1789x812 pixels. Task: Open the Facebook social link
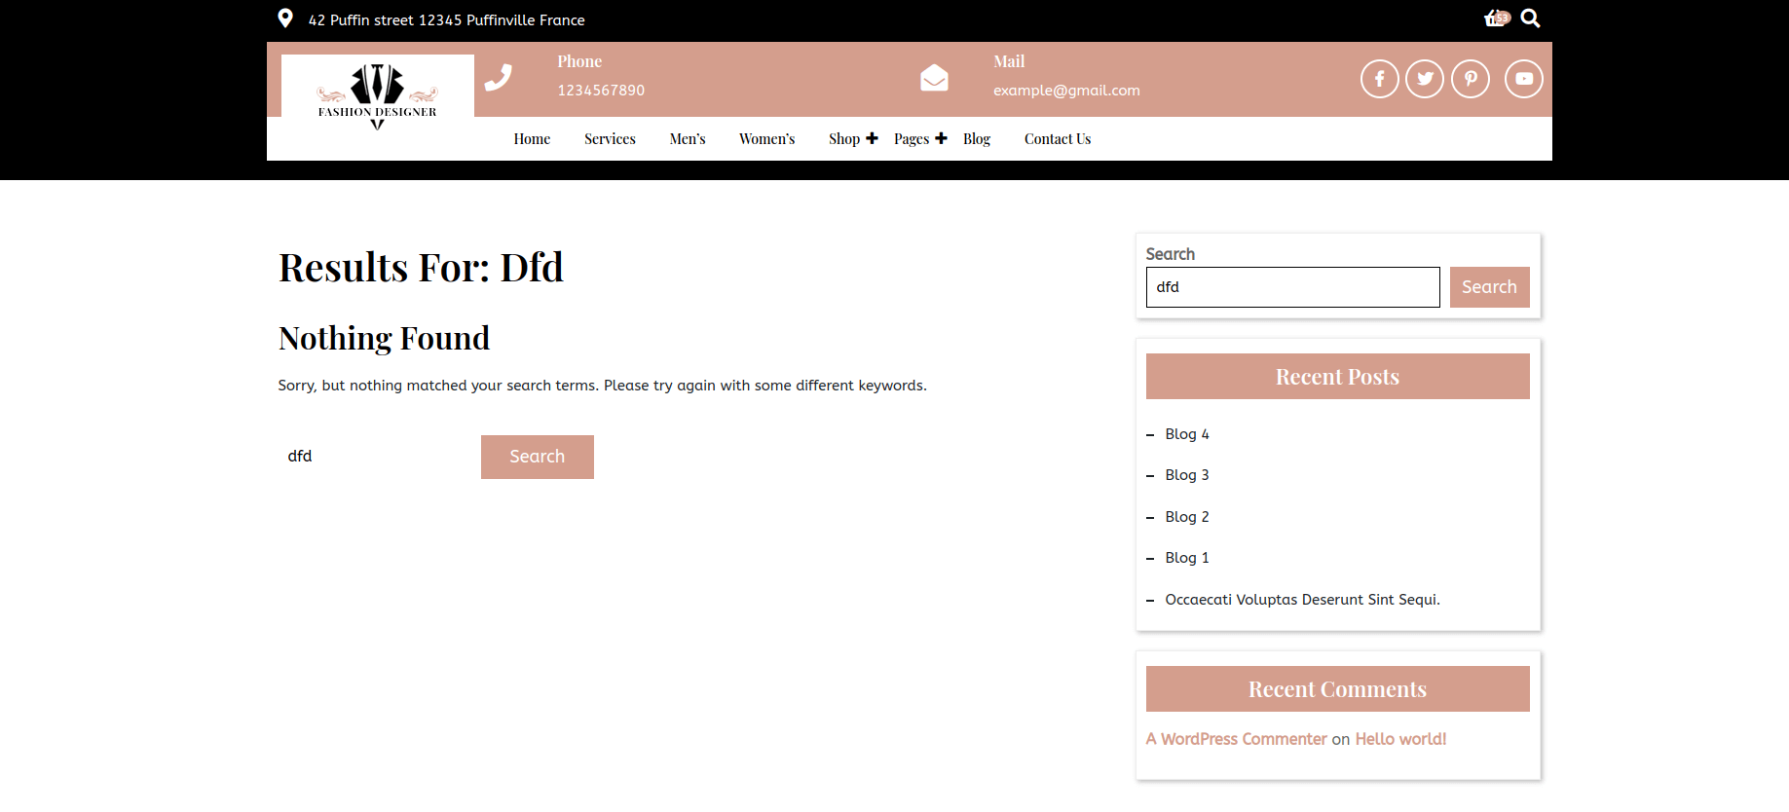(x=1379, y=79)
